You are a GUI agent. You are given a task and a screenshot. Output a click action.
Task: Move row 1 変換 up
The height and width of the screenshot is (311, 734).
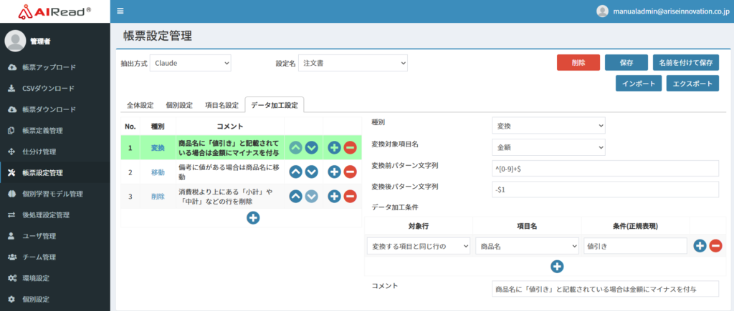pyautogui.click(x=295, y=148)
